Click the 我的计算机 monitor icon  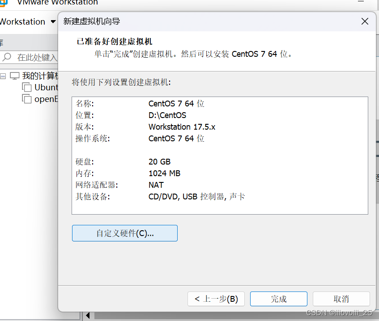[14, 76]
